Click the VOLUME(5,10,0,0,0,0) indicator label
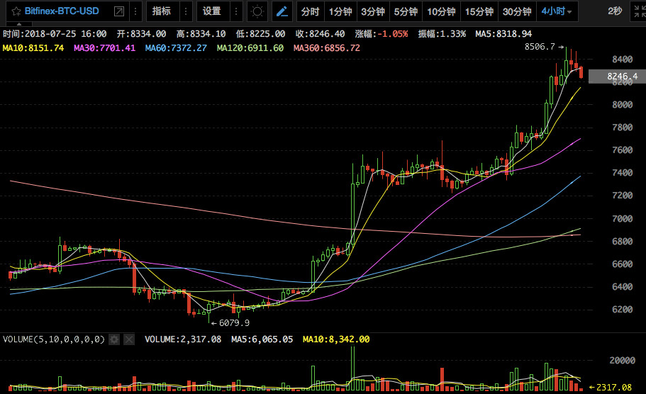 [54, 339]
